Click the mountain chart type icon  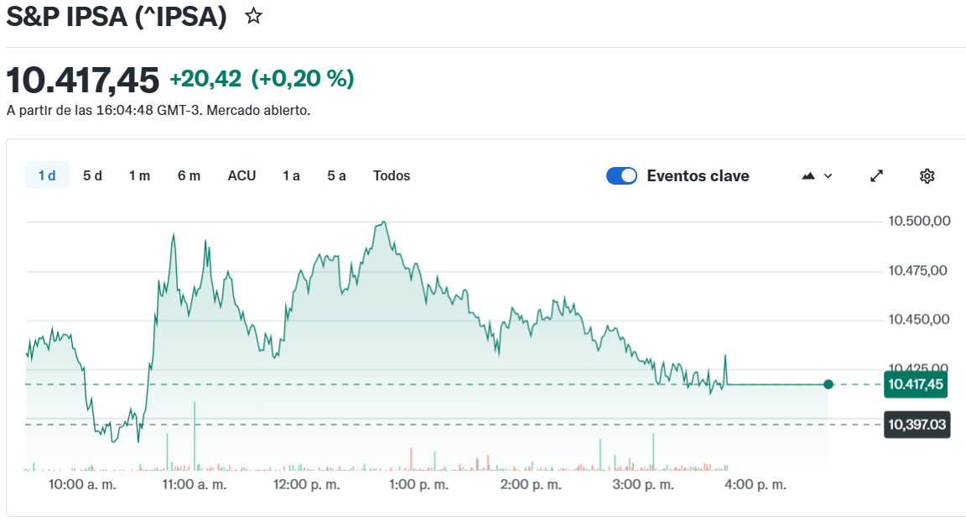point(808,175)
